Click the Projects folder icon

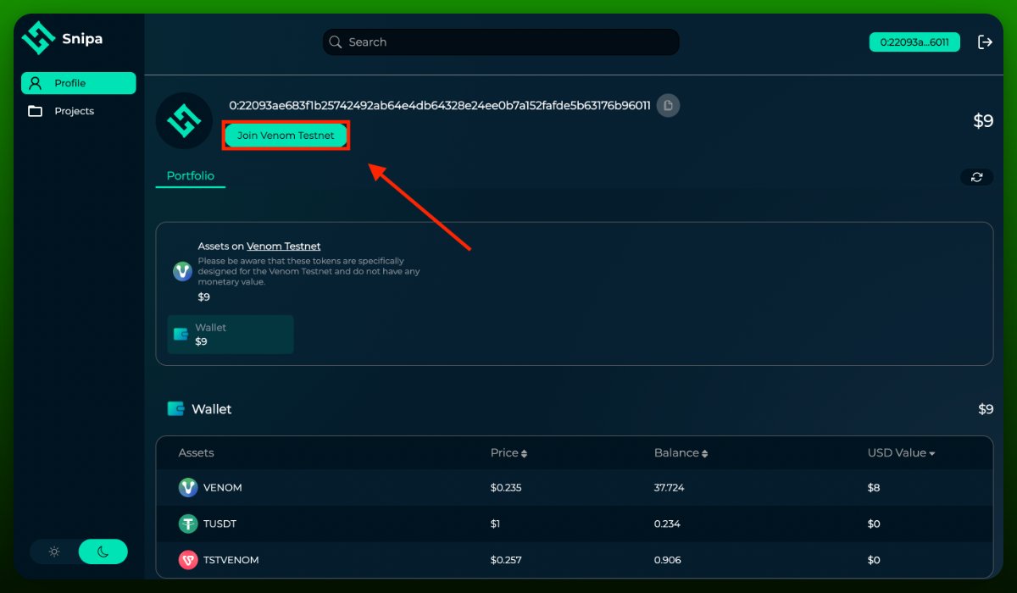point(36,111)
